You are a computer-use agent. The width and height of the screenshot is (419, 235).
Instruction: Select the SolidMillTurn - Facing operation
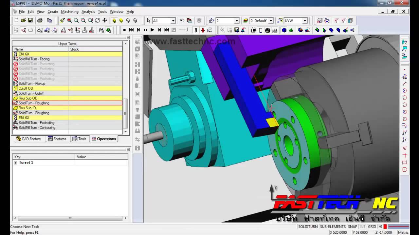tap(67, 59)
